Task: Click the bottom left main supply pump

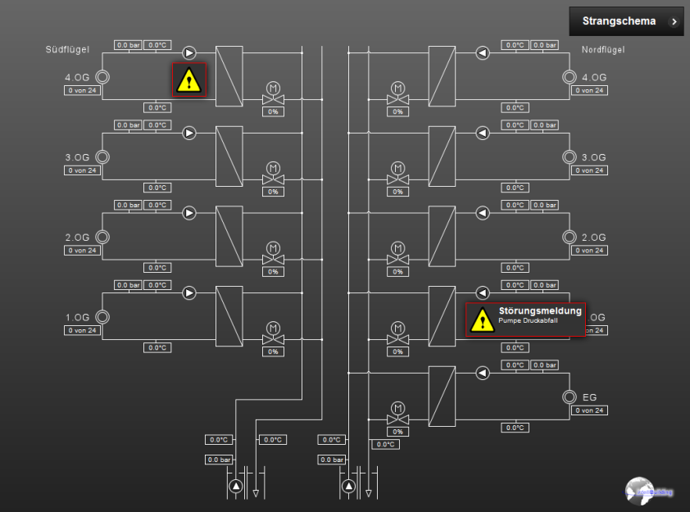Action: [236, 487]
